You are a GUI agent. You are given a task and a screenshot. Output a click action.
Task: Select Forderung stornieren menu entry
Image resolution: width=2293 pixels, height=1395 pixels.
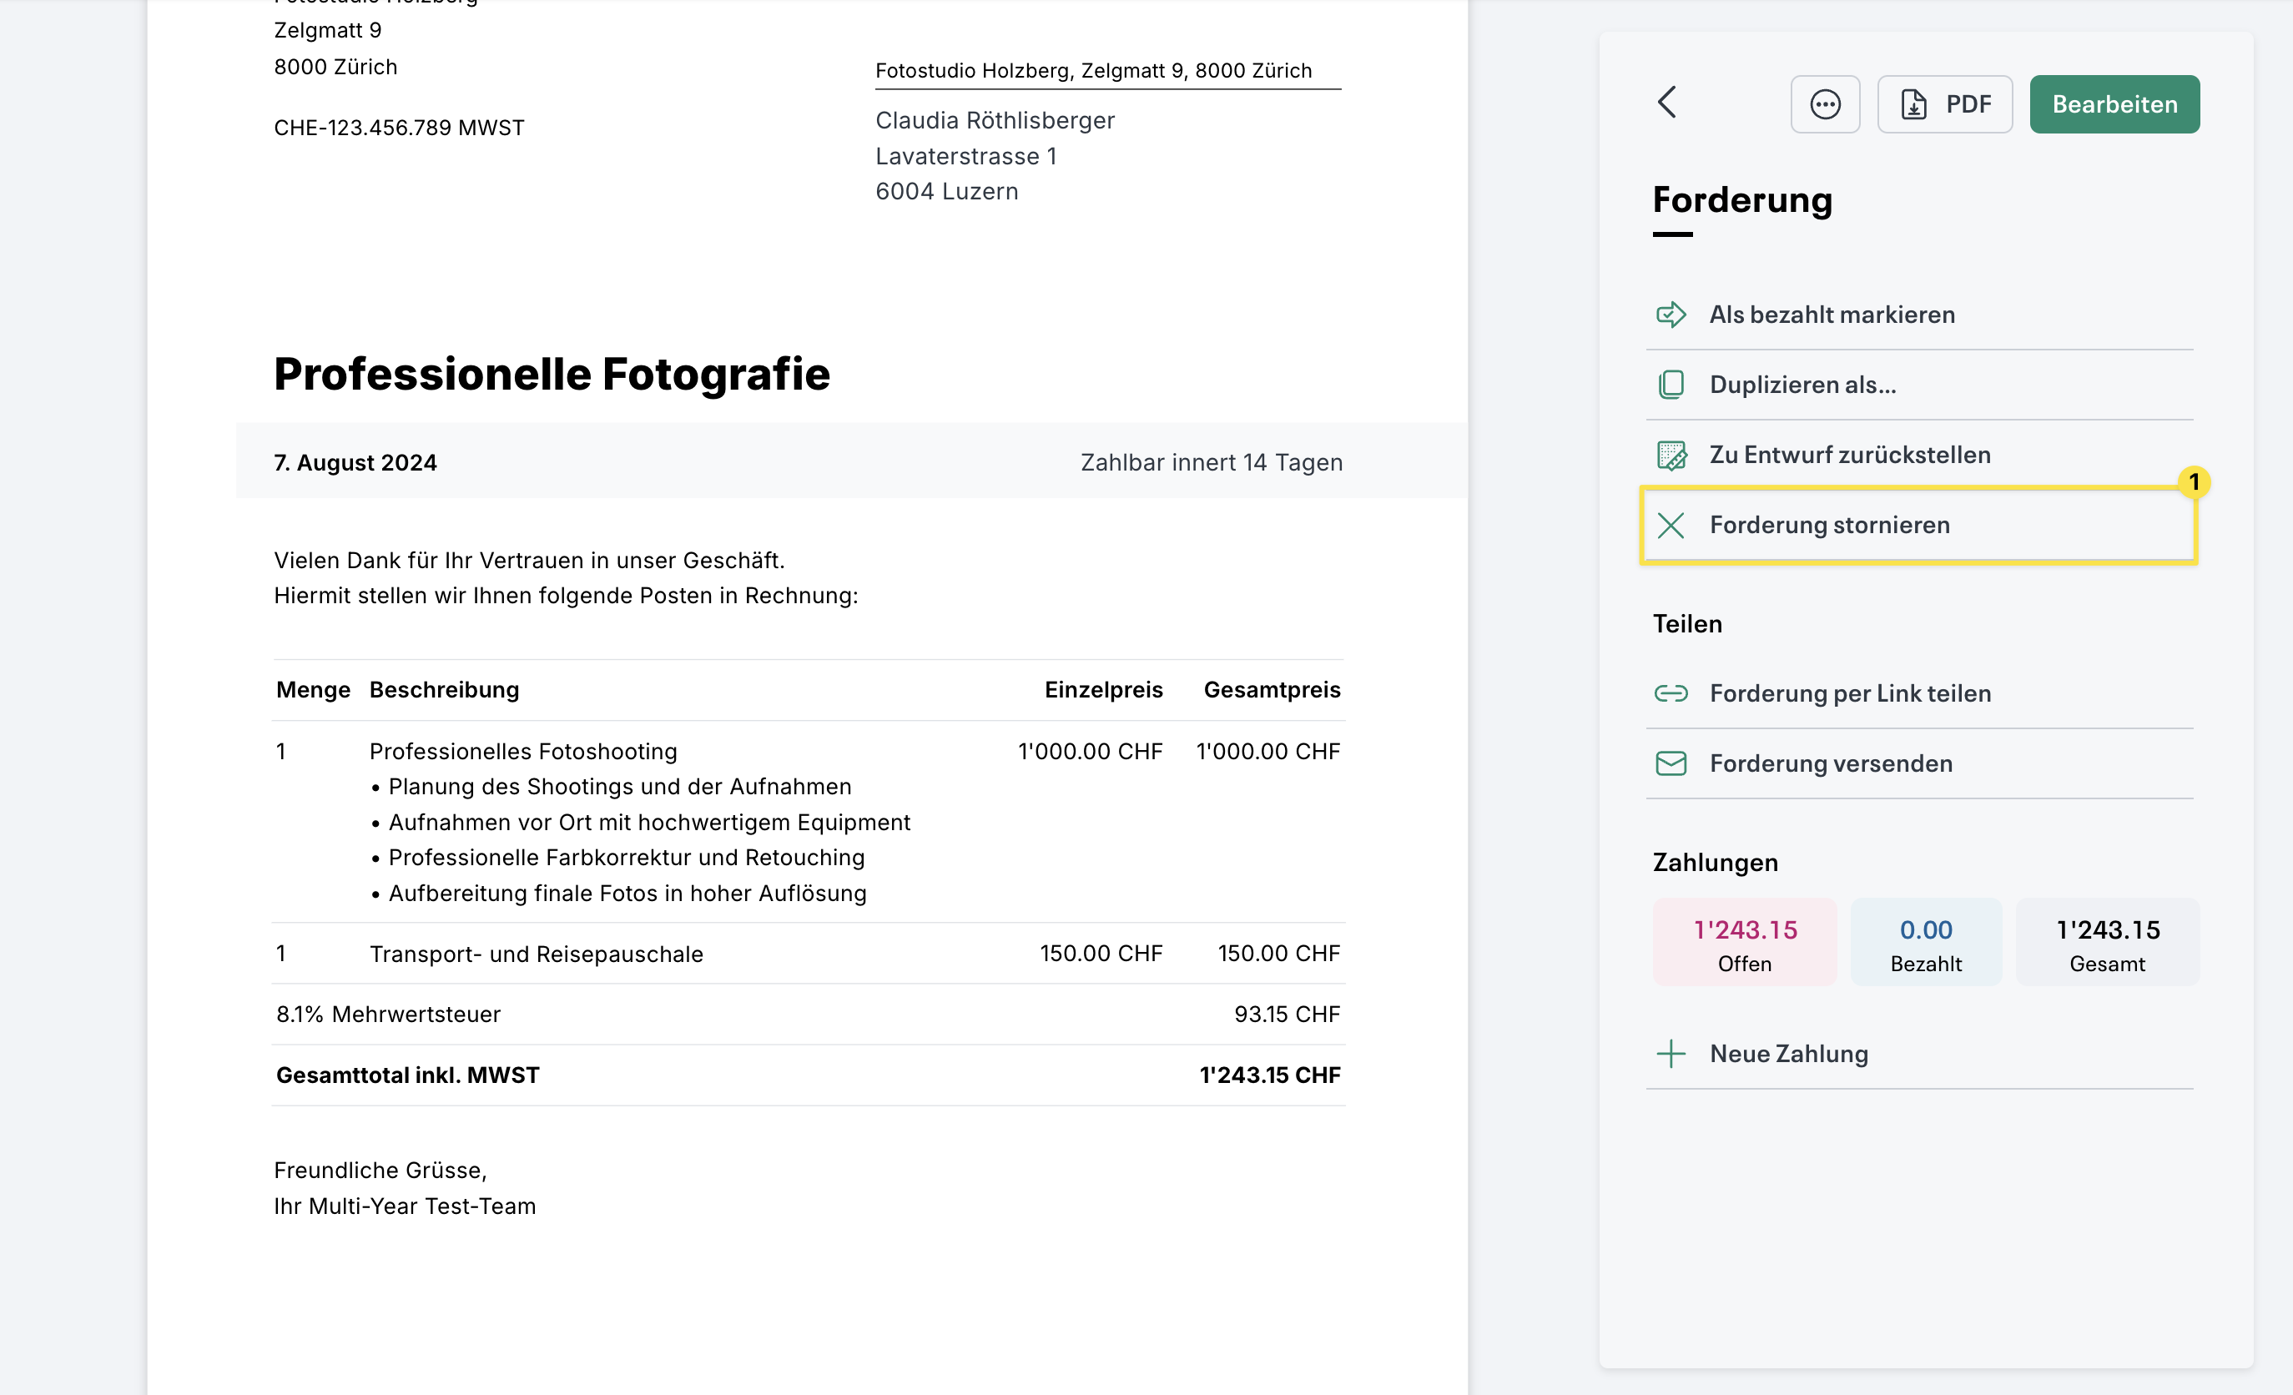pos(1828,525)
